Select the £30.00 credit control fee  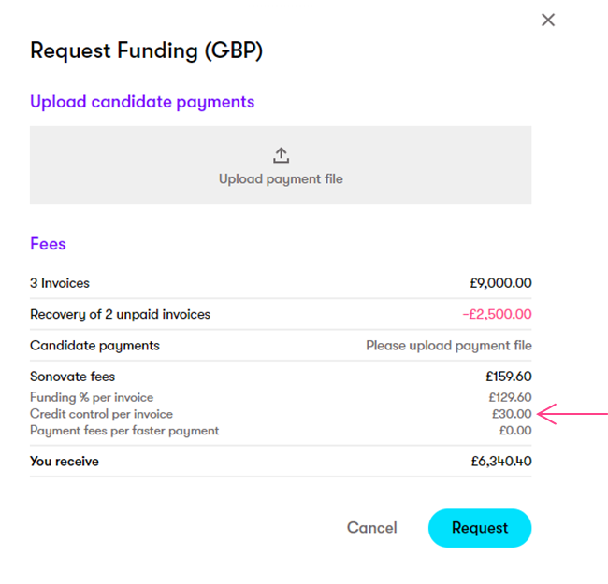click(x=512, y=414)
